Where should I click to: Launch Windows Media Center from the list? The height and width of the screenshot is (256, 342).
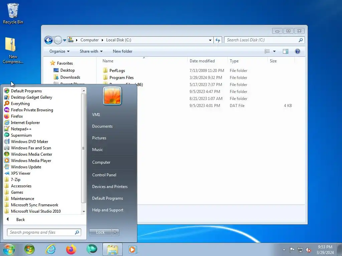pyautogui.click(x=31, y=154)
